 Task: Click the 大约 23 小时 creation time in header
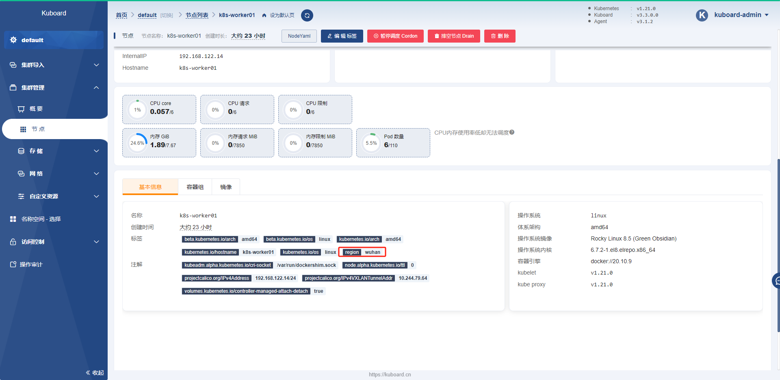[248, 36]
